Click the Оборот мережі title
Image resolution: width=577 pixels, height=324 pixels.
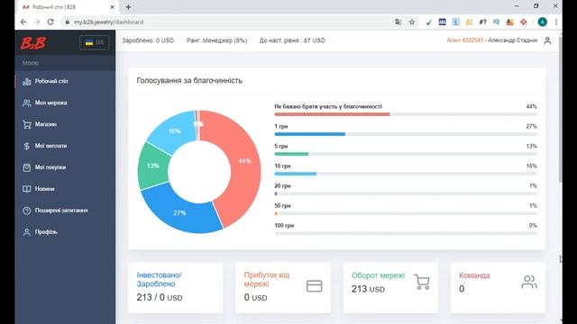click(378, 275)
